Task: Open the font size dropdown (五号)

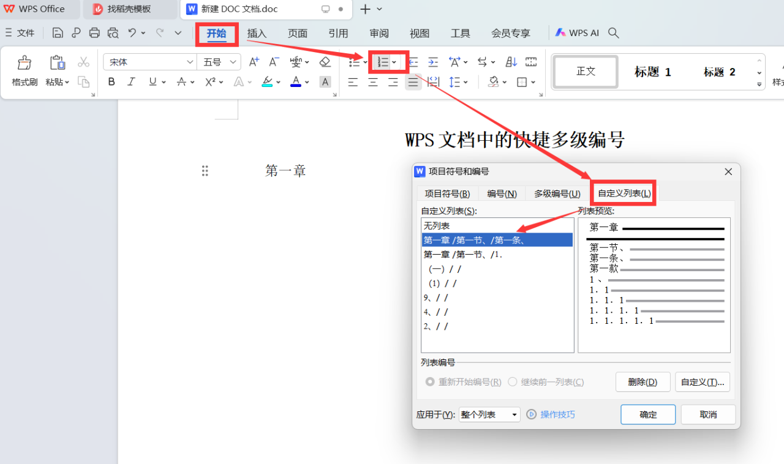Action: (x=233, y=62)
